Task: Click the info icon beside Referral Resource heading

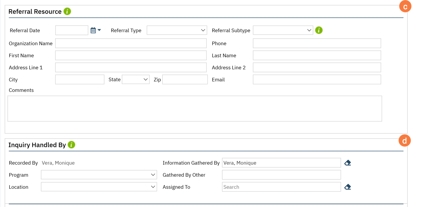Action: (x=67, y=11)
